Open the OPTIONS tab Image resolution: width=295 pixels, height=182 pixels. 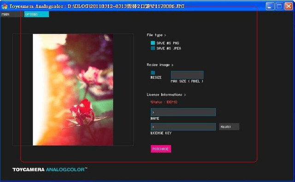coord(36,14)
